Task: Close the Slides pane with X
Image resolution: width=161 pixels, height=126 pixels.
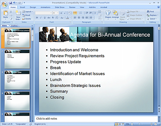Action: coord(32,26)
